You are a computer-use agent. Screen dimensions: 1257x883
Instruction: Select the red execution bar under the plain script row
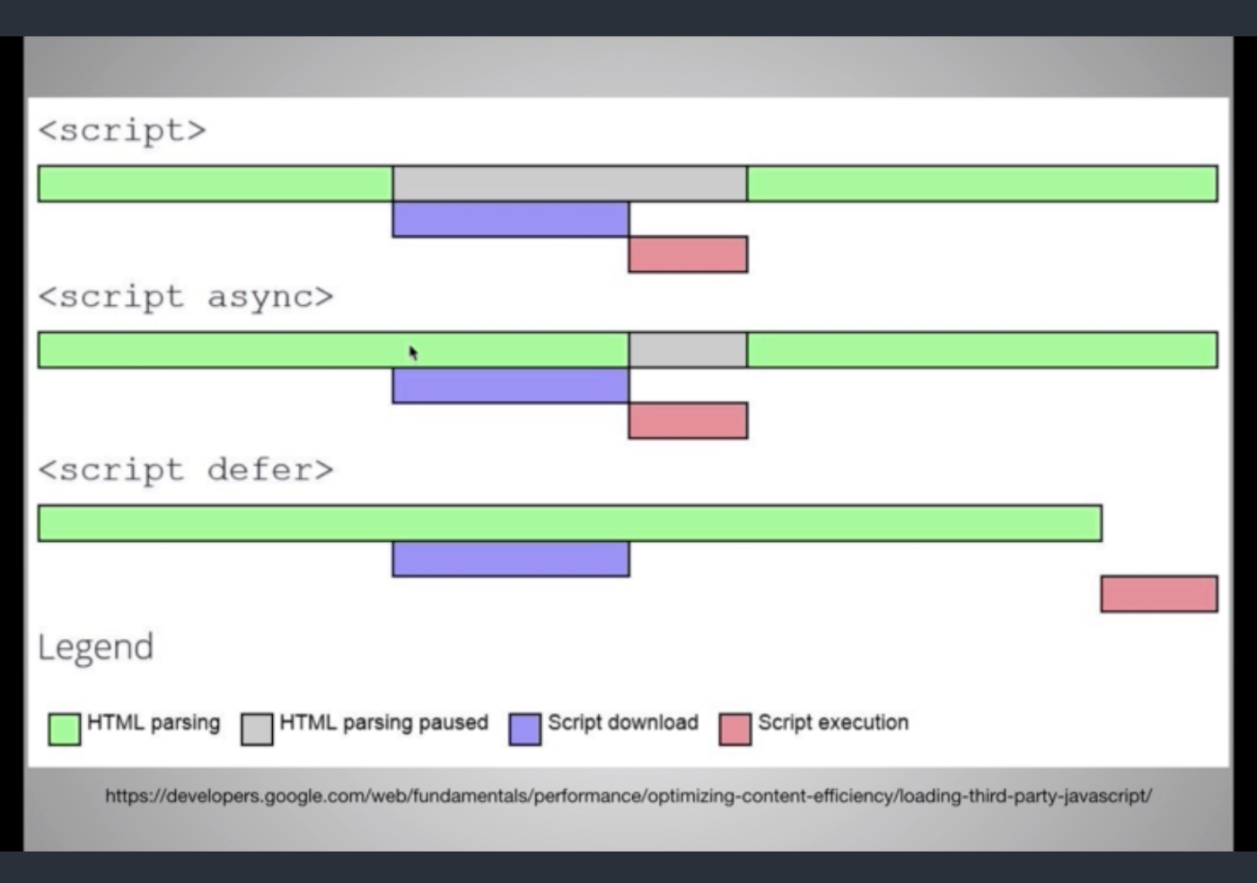point(688,255)
